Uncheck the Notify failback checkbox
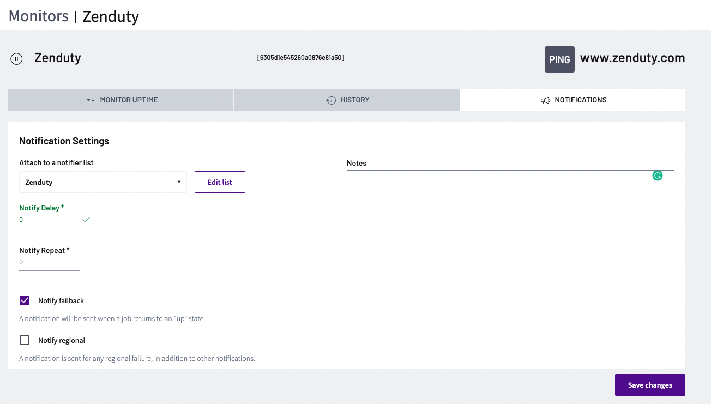 pyautogui.click(x=25, y=300)
